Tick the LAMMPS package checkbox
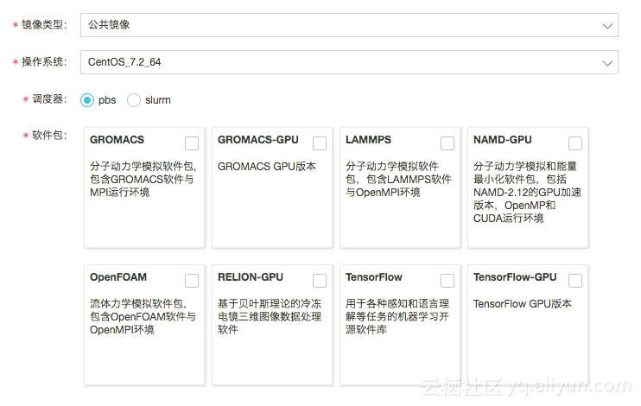Screen dimensions: 641x406 coord(447,143)
